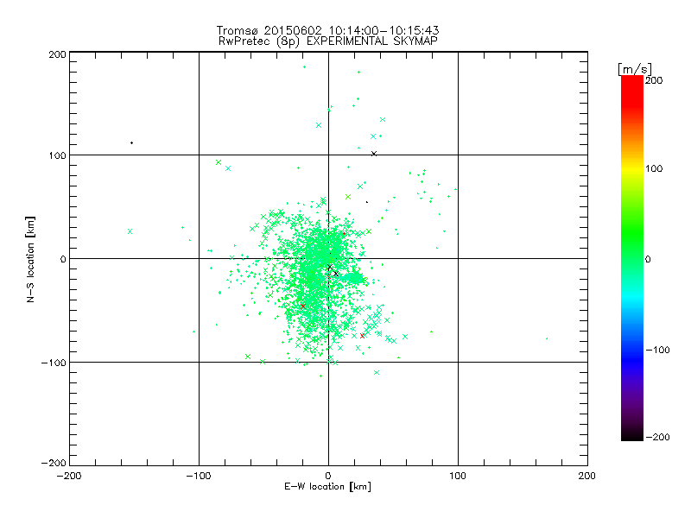
Task: Click the yellow band of the color bar
Action: coord(632,168)
